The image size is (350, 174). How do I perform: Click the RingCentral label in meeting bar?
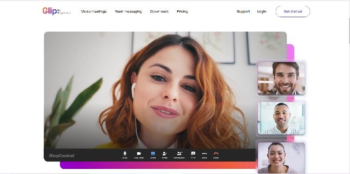[x=62, y=155]
